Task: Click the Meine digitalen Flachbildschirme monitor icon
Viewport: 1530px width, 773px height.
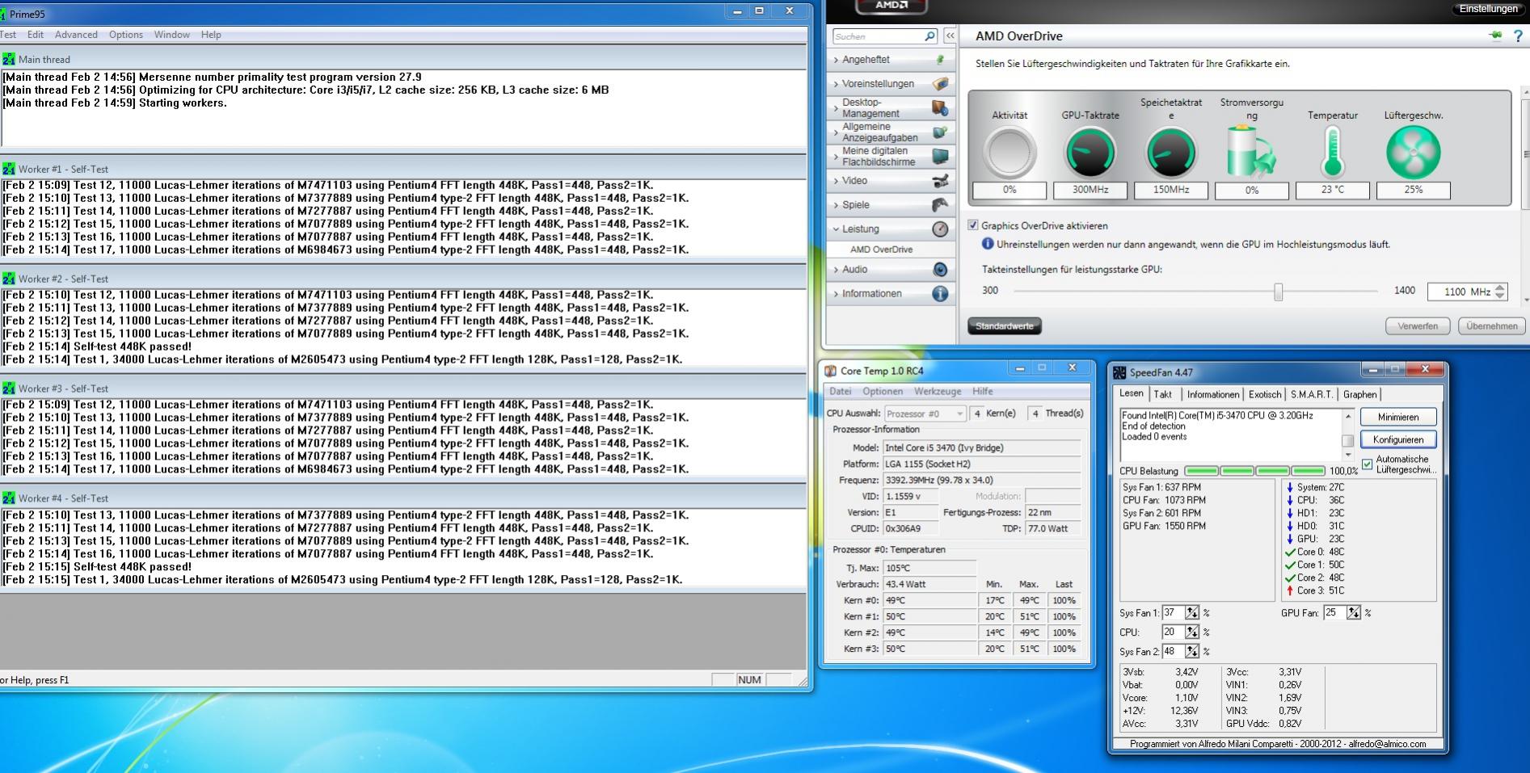Action: tap(940, 156)
